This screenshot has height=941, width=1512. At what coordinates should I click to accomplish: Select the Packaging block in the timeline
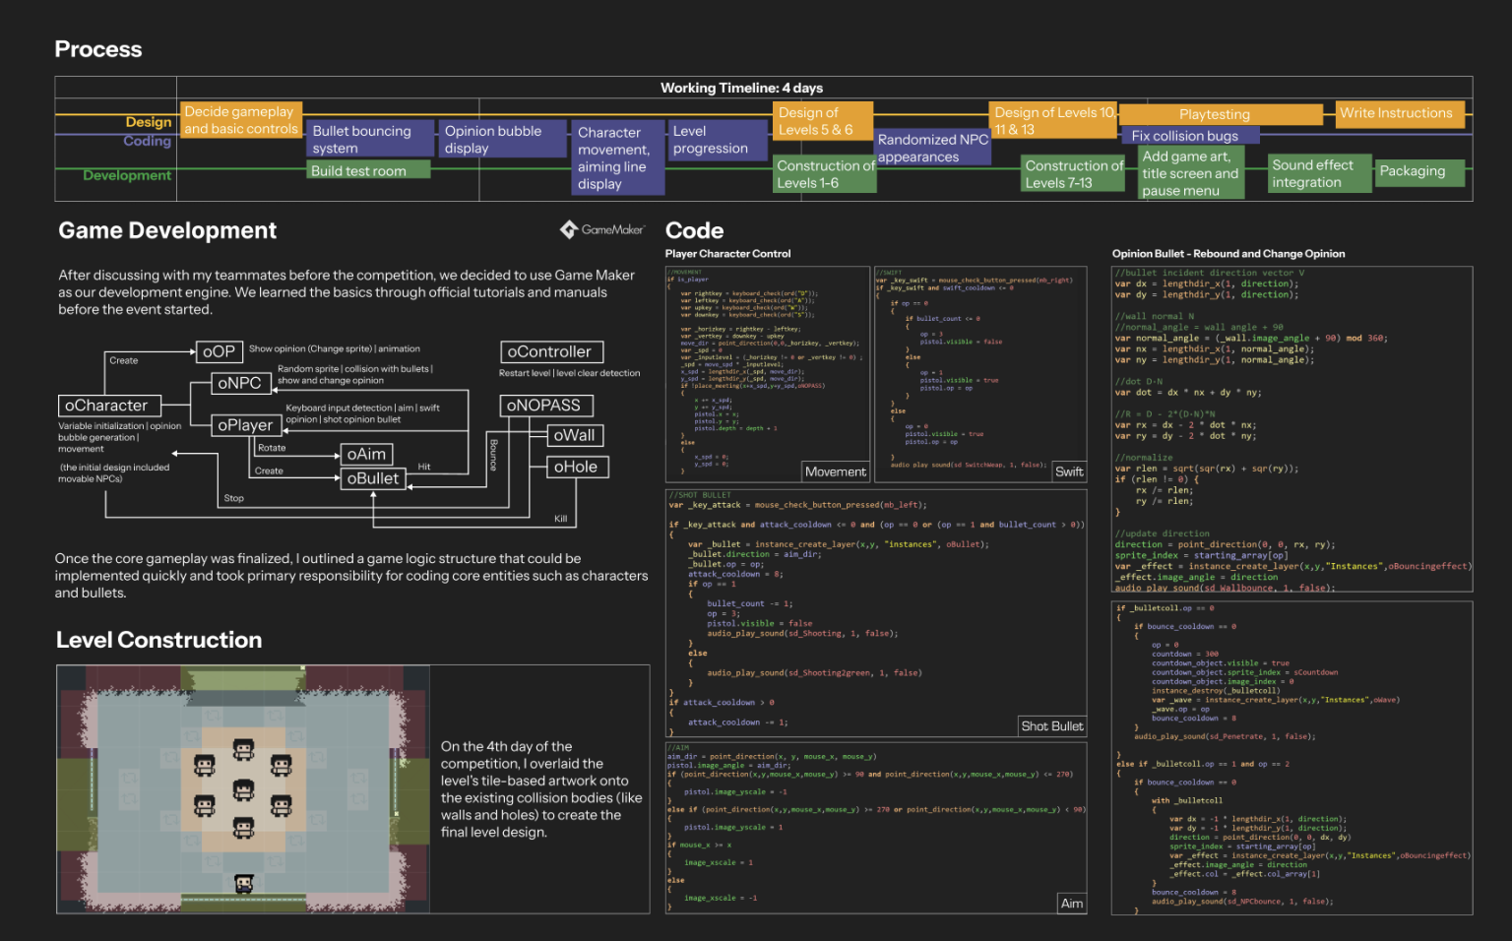point(1413,171)
